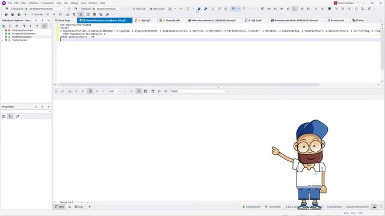Open the Comparison menu
Screen dimensions: 385x216
point(48,3)
